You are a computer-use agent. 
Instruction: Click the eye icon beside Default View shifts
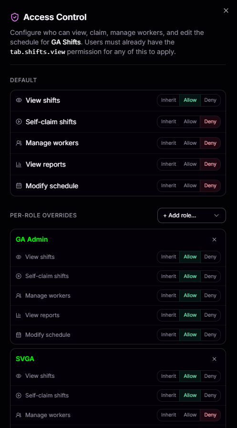tap(19, 100)
